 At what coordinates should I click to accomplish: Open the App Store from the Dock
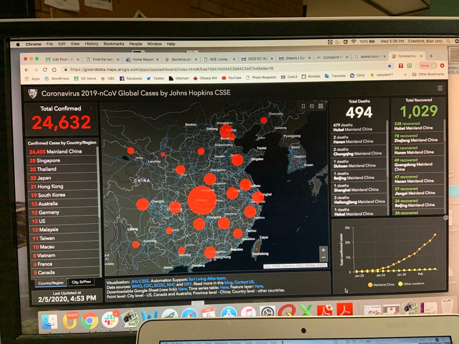point(229,312)
